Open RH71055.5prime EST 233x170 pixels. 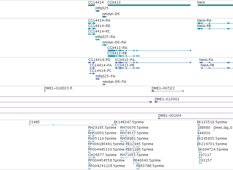tap(134, 155)
